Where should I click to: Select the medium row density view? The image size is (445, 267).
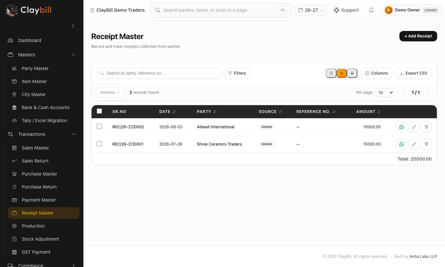pyautogui.click(x=342, y=73)
